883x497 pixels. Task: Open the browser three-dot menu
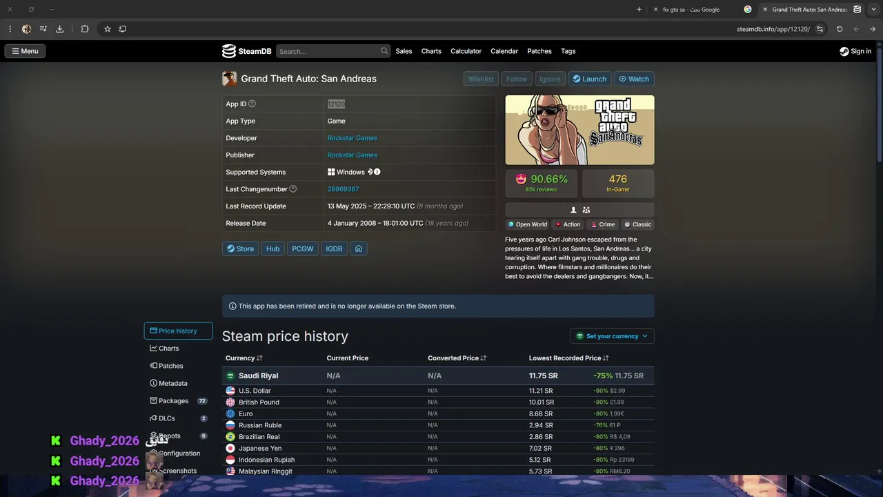click(x=10, y=29)
